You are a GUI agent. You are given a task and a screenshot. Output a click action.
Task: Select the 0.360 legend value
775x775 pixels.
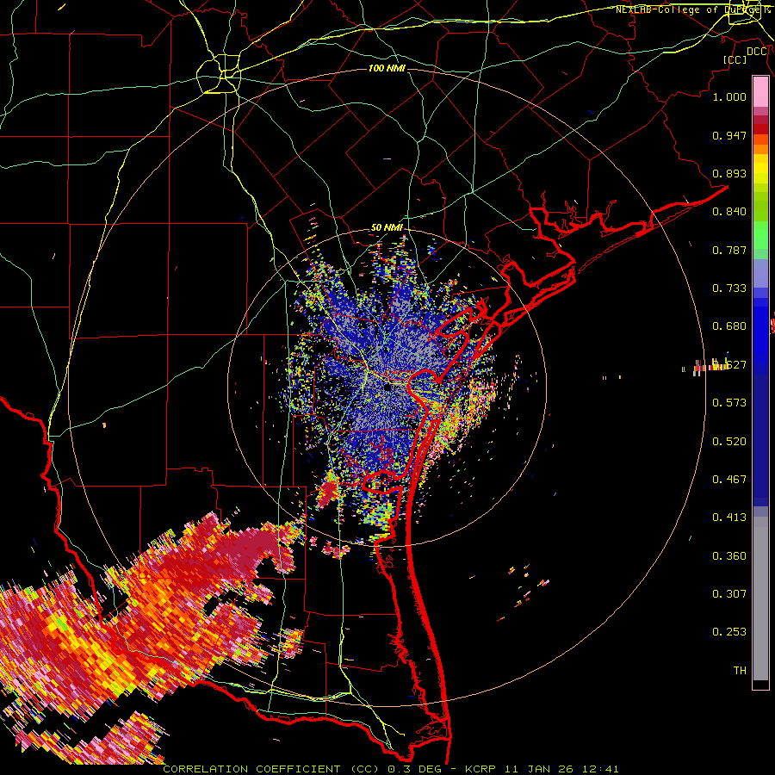pos(729,556)
